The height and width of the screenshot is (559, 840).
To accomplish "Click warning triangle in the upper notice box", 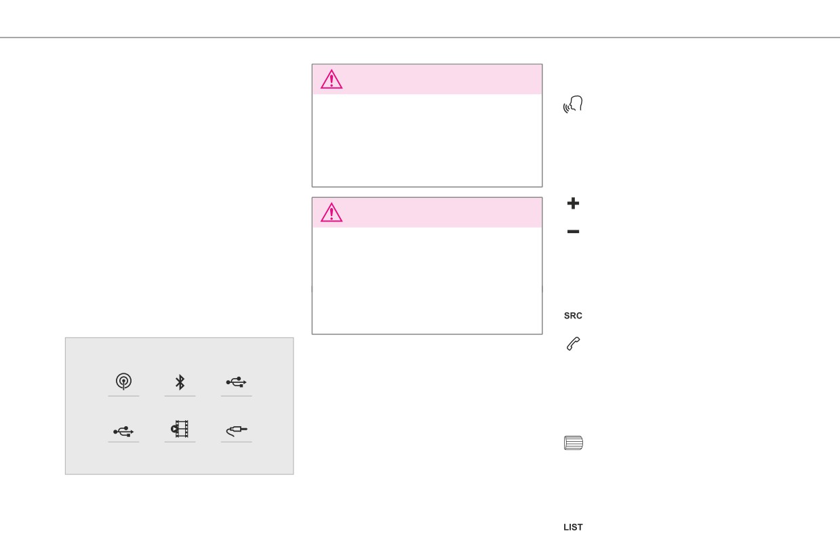I will 332,80.
